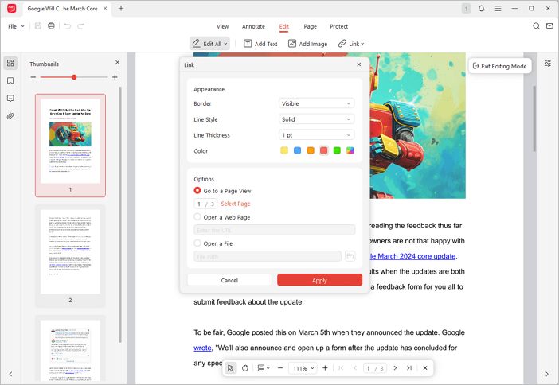
Task: Zoom out with the minus button in bottom bar
Action: (280, 368)
